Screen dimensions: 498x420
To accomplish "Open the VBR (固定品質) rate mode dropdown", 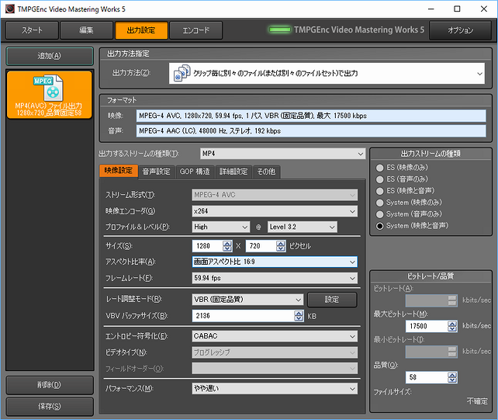I will click(x=247, y=300).
